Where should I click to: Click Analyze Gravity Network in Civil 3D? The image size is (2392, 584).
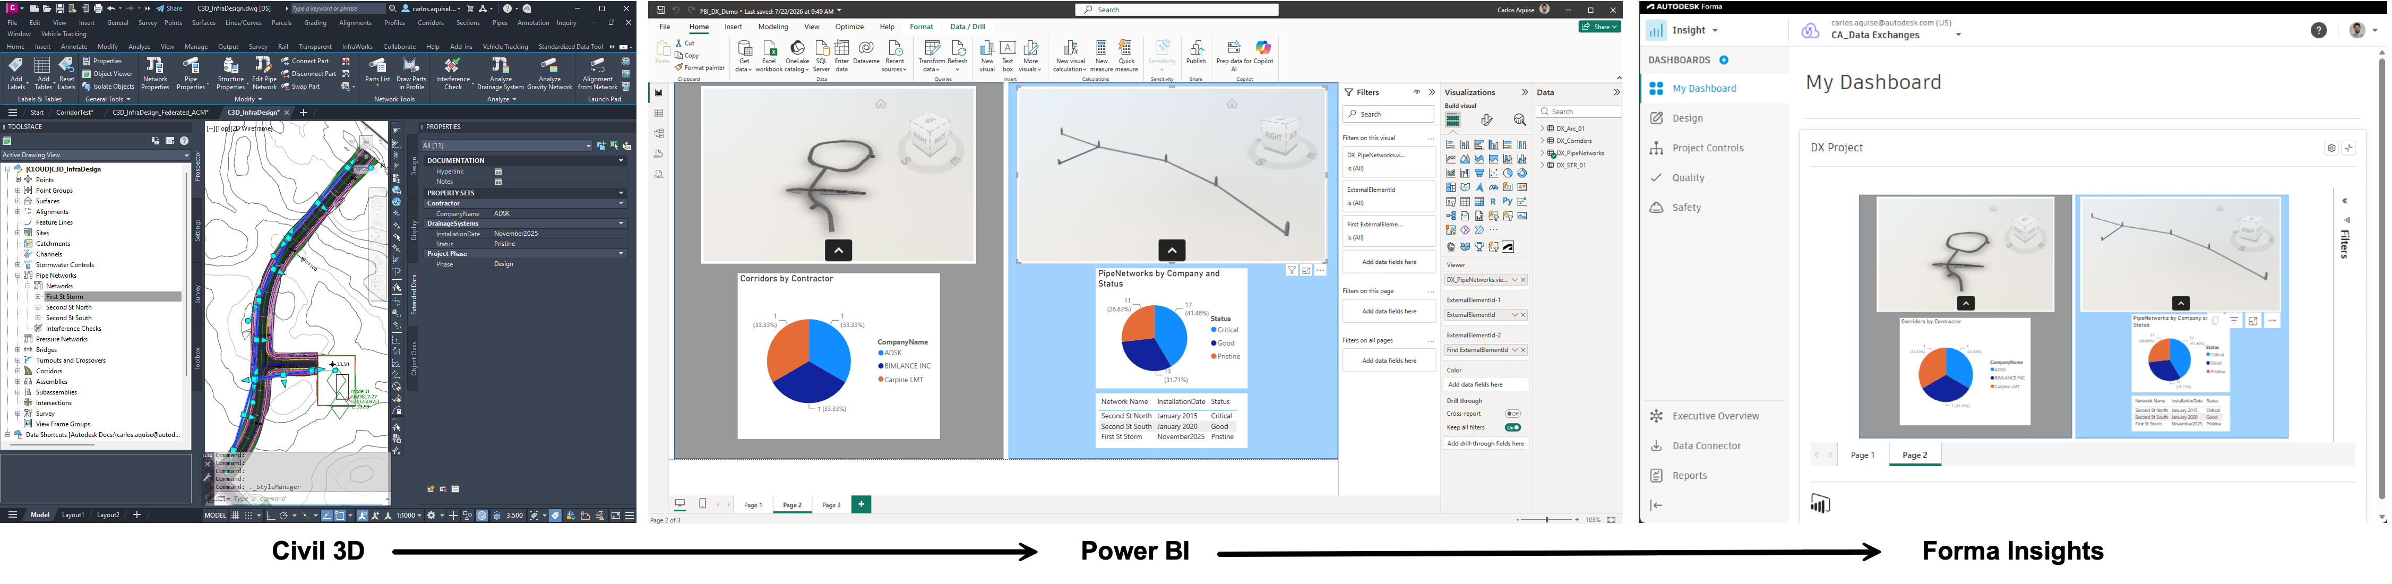click(x=549, y=73)
